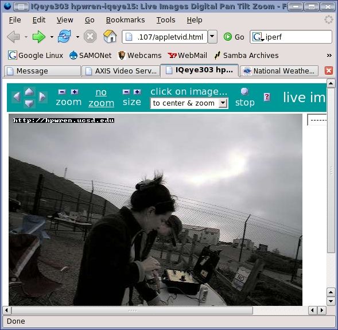Open the Bookmarks menu
Screen dimensions: 338x330
[125, 20]
